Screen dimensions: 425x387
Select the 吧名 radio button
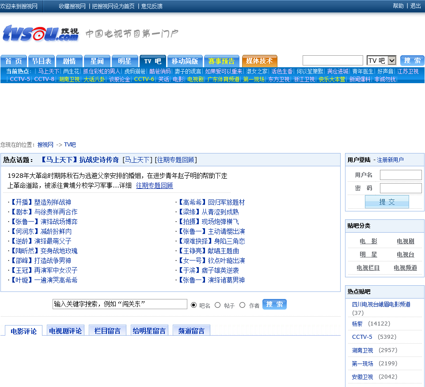pyautogui.click(x=194, y=305)
